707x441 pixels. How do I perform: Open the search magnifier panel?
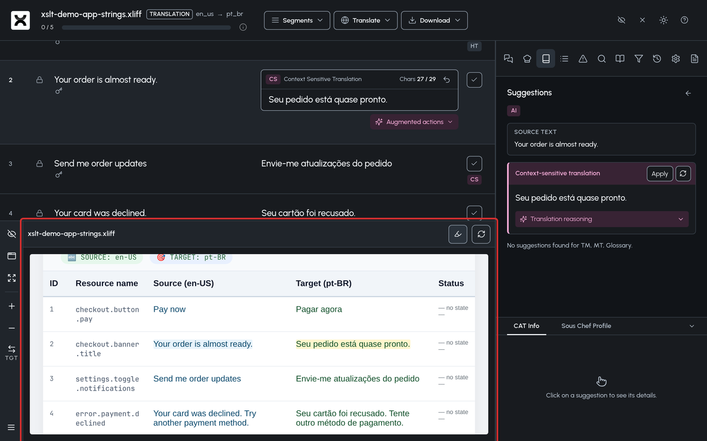pos(602,59)
